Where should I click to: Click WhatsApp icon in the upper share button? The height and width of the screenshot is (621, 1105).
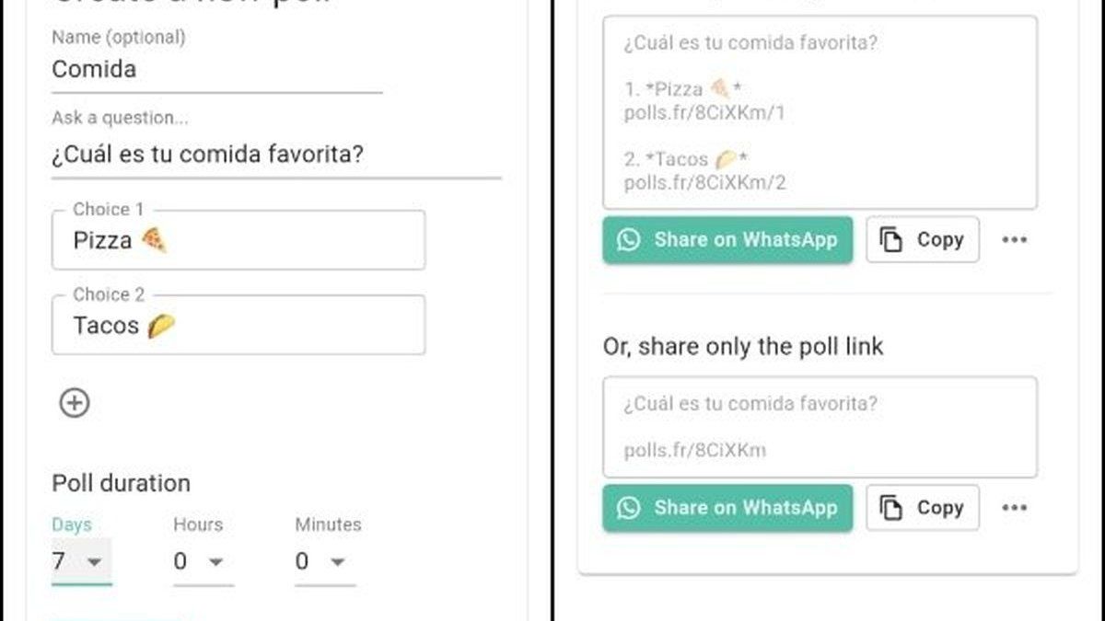pos(629,240)
